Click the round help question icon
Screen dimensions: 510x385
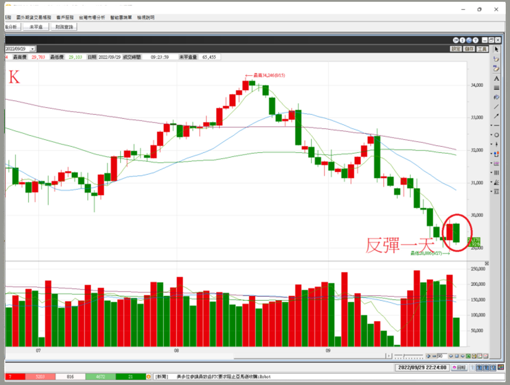475,40
